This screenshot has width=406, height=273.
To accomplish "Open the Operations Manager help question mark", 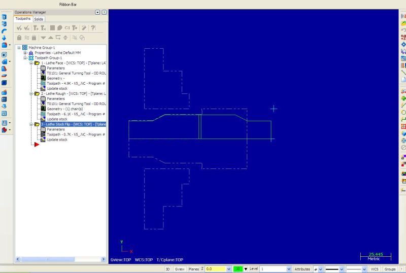I will [x=93, y=28].
